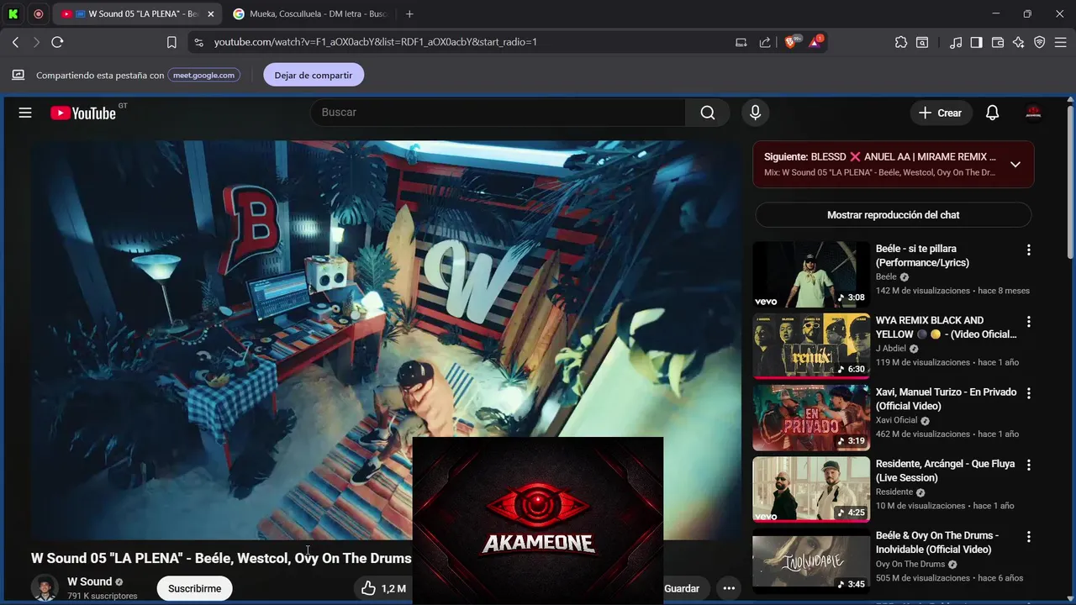Open the extensions puzzle icon
The image size is (1076, 605).
(x=901, y=42)
